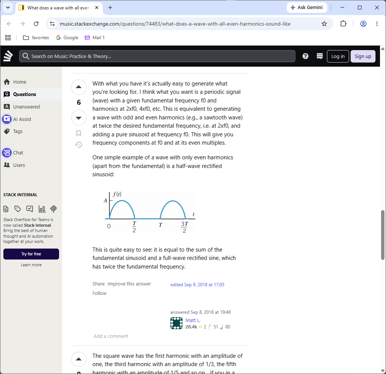Click the tag icon under Stack Internal
The height and width of the screenshot is (374, 386).
click(x=17, y=209)
